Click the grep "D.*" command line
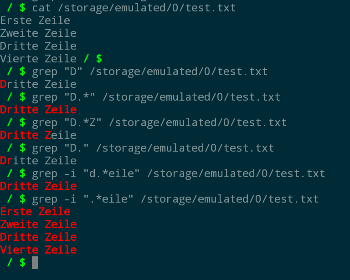The height and width of the screenshot is (280, 350). [156, 97]
